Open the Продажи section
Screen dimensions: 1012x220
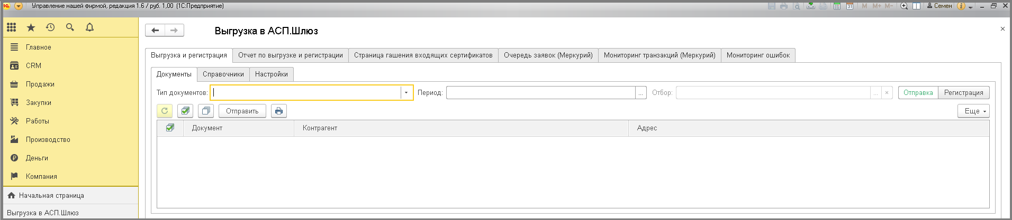point(70,84)
